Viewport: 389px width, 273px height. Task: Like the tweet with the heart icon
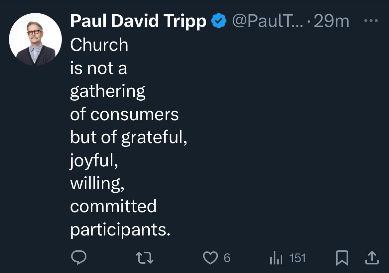click(x=210, y=258)
